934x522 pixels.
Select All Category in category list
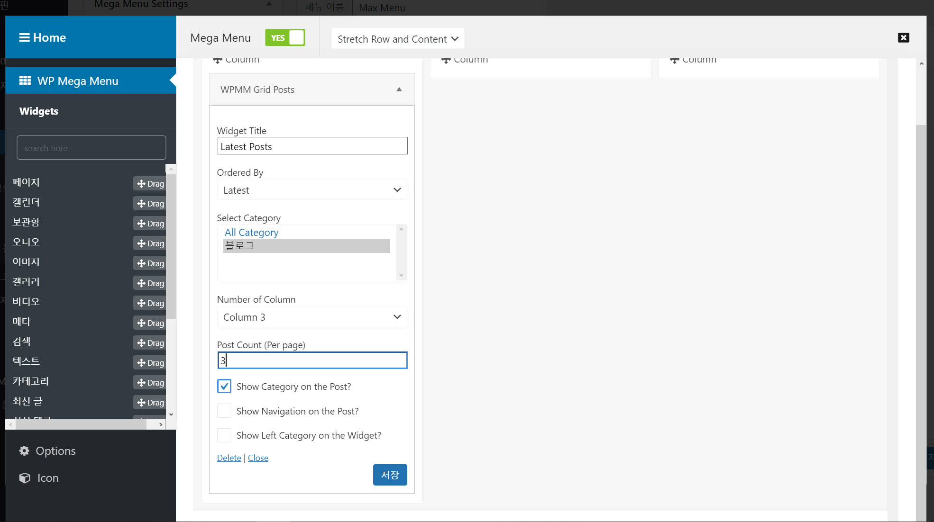(x=251, y=232)
